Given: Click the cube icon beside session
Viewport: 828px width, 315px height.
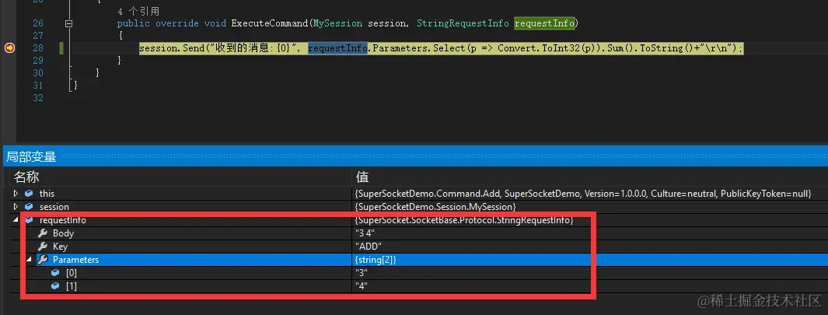Looking at the screenshot, I should 29,207.
